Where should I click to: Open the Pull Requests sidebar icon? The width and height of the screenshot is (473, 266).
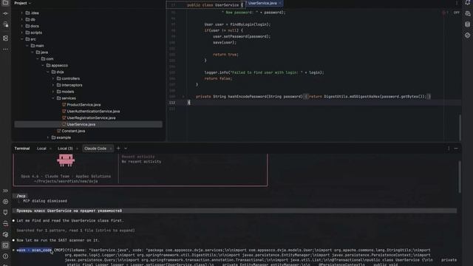pos(5,24)
